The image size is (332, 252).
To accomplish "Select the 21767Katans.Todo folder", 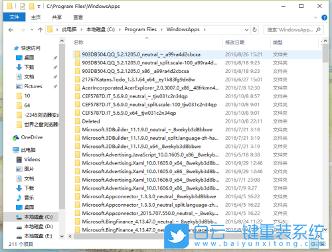I will tap(139, 80).
